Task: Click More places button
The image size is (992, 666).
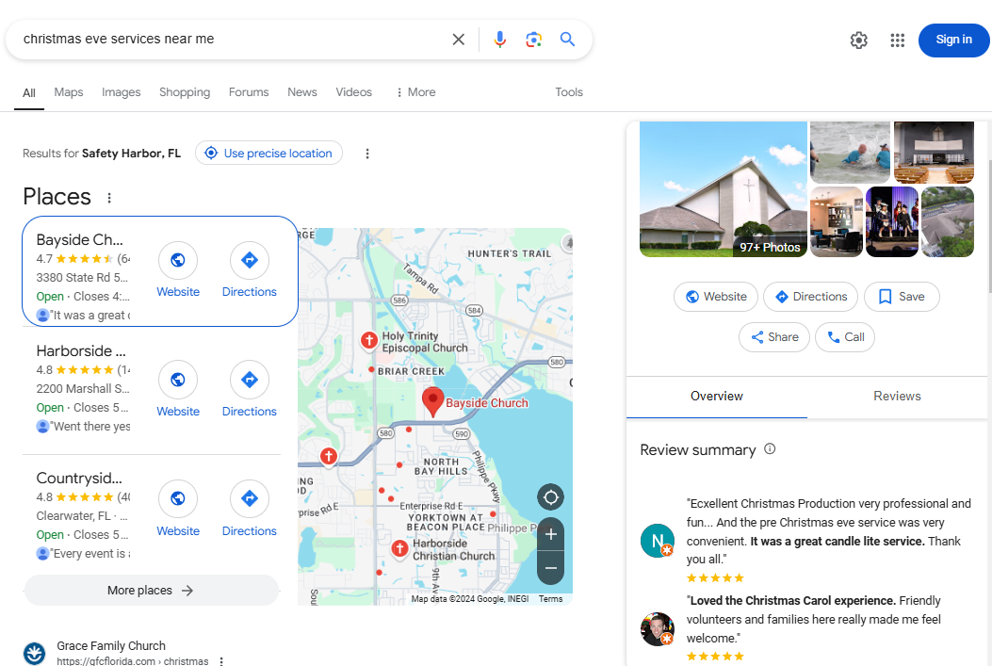Action: (x=152, y=590)
